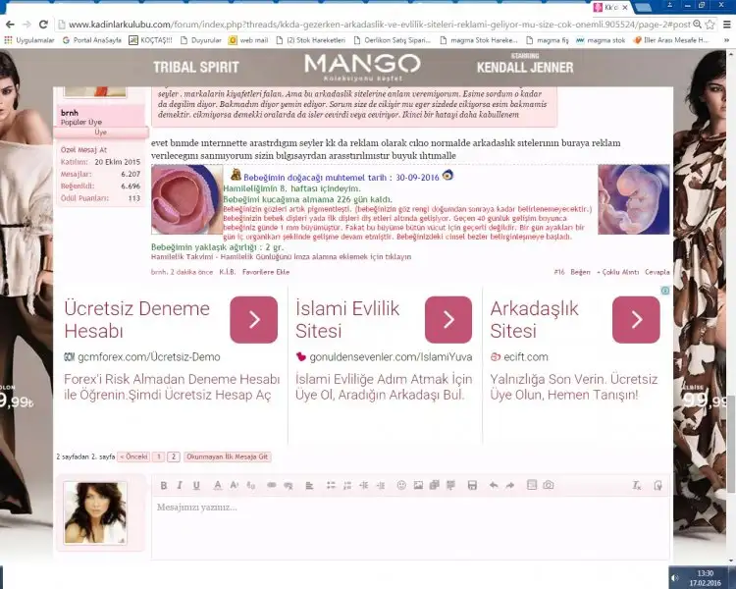
Task: Remove link with unlink icon
Action: [x=289, y=485]
